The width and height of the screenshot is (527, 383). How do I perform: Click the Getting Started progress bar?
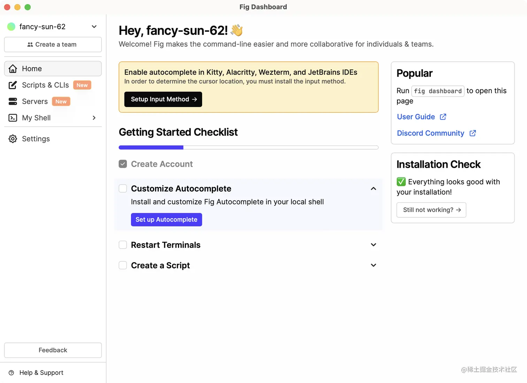click(x=249, y=148)
